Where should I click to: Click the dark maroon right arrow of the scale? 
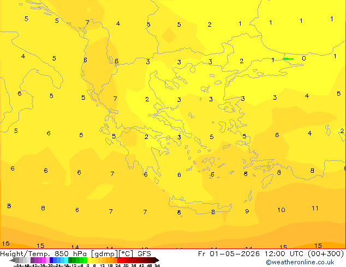tap(157, 260)
